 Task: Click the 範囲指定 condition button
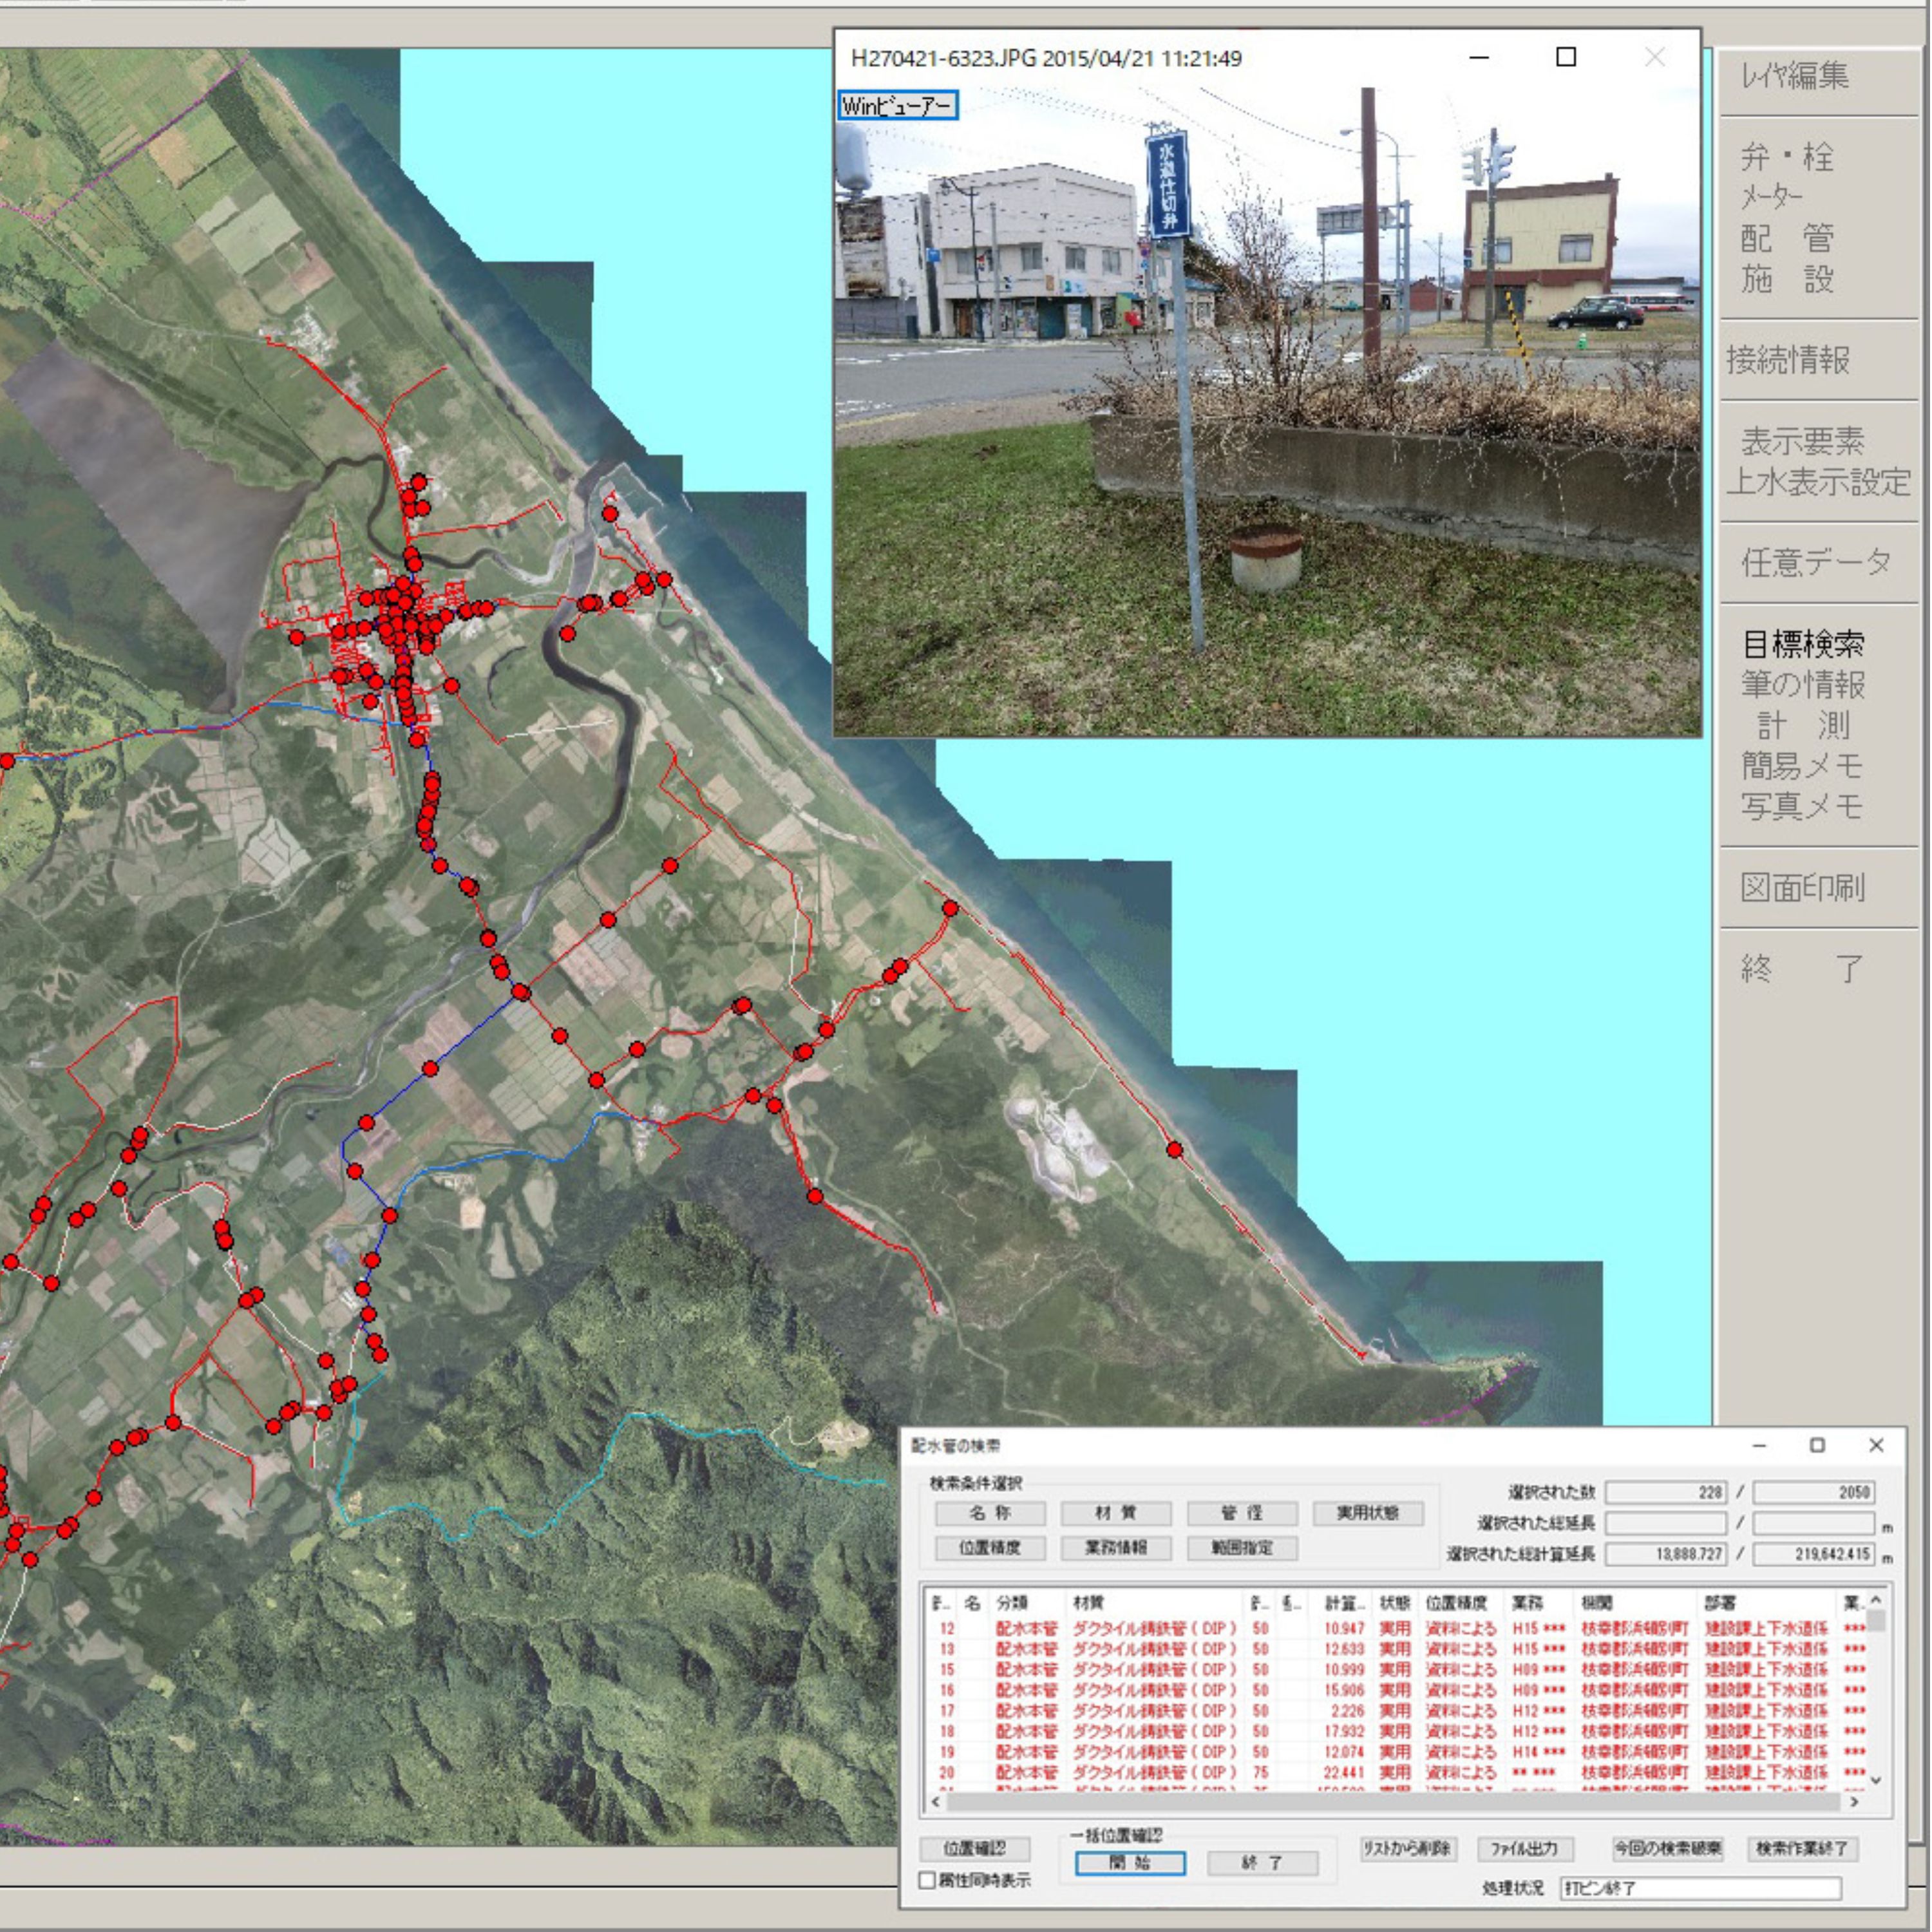(x=1242, y=1548)
